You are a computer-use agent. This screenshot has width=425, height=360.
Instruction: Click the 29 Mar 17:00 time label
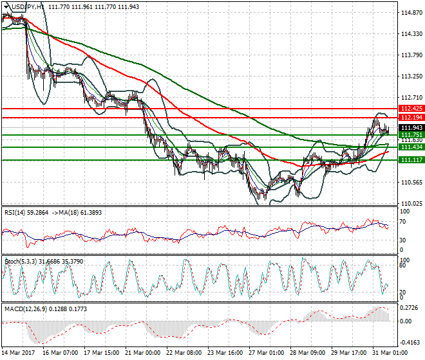[x=348, y=353]
